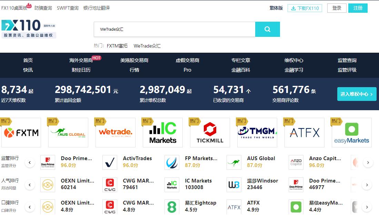Image resolution: width=379 pixels, height=218 pixels.
Task: Open 美港股交易商 navigation item
Action: (x=134, y=60)
